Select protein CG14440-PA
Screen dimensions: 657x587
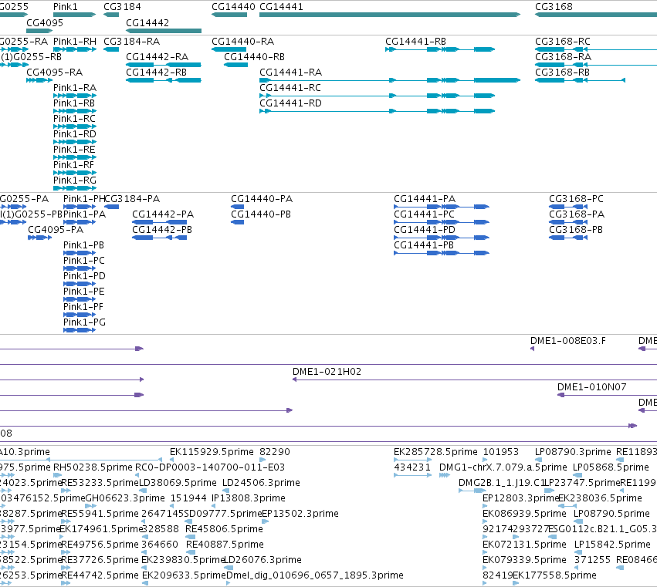237,207
